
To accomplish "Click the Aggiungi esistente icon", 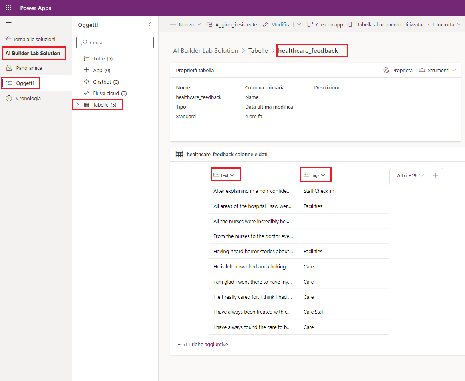I will pyautogui.click(x=209, y=24).
